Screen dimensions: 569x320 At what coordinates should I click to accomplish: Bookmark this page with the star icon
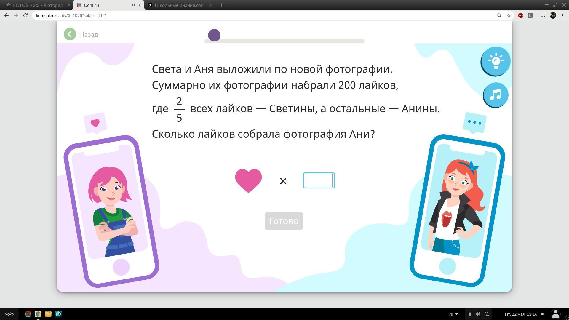(x=509, y=15)
